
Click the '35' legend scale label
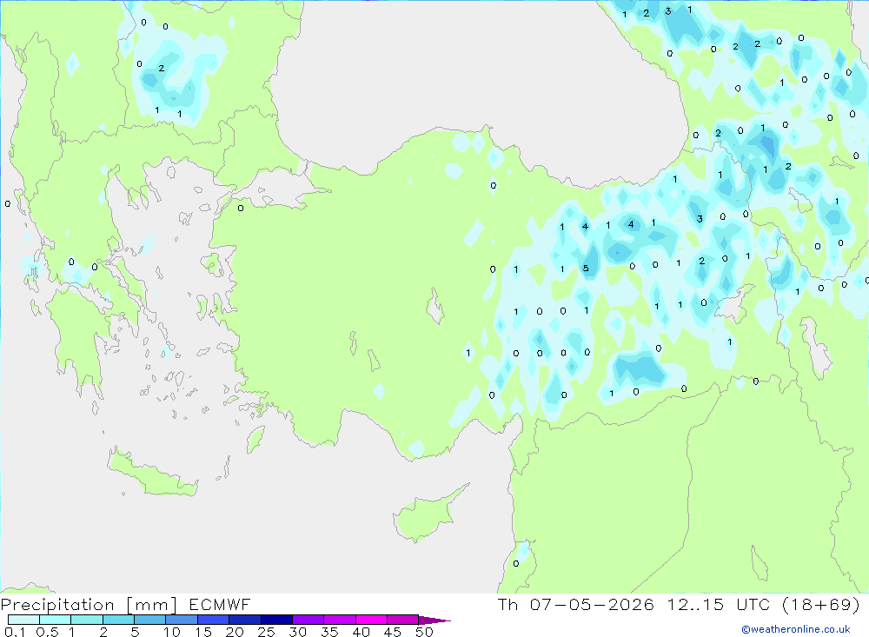(x=329, y=632)
